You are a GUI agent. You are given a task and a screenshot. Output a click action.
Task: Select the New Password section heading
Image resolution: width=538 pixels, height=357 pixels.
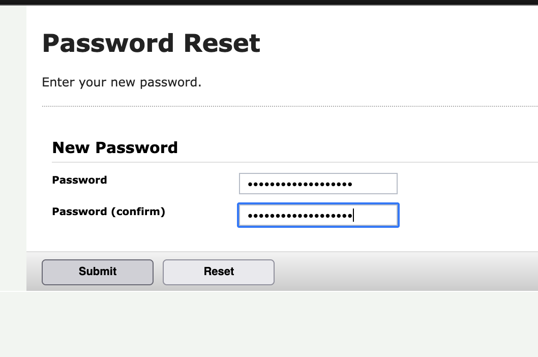[x=115, y=147]
